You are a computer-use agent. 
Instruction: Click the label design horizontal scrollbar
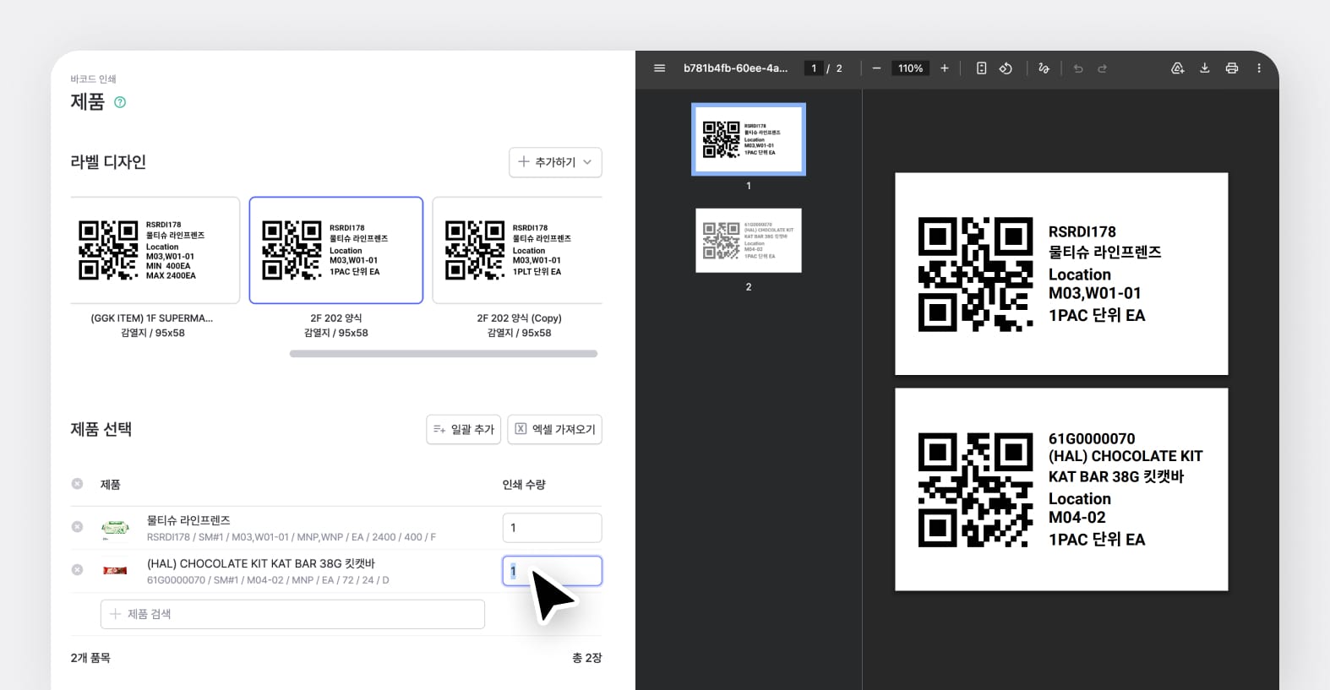[444, 354]
